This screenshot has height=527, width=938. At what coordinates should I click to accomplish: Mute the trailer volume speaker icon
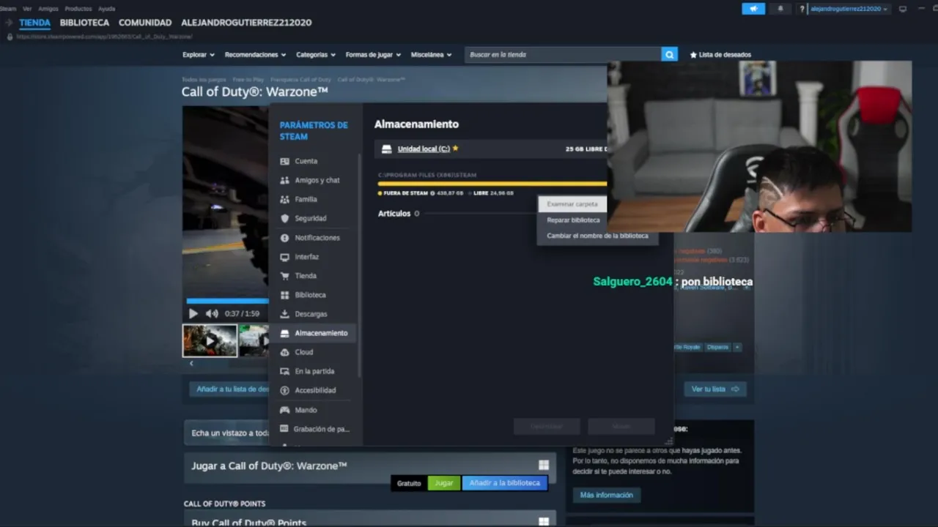pos(212,313)
